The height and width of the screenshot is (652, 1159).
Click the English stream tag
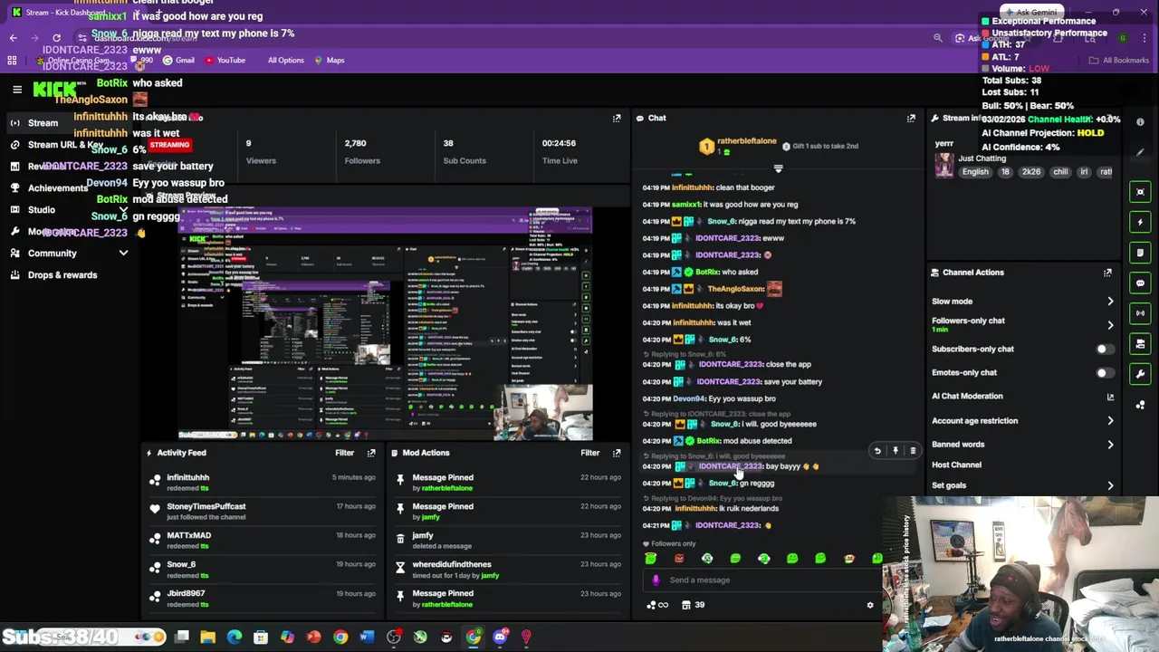click(x=975, y=172)
